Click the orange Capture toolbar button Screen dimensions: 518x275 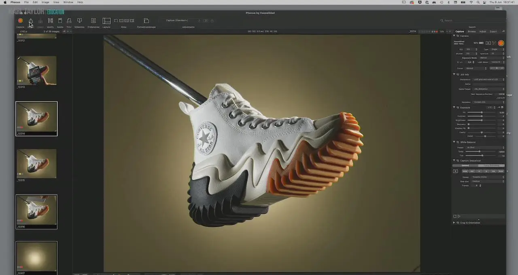coord(20,21)
